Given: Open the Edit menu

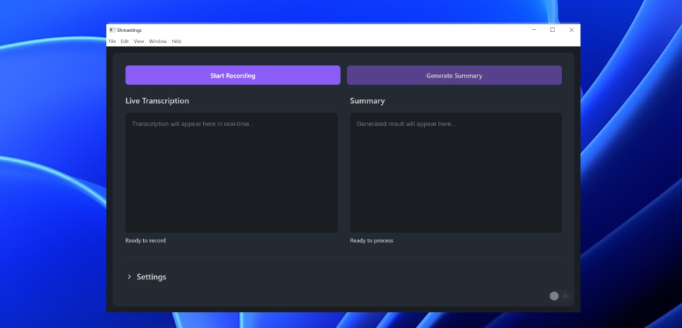Looking at the screenshot, I should pyautogui.click(x=125, y=42).
